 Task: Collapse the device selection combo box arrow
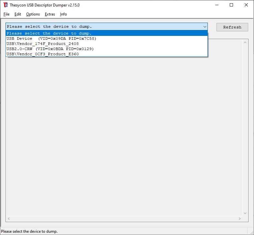point(205,27)
